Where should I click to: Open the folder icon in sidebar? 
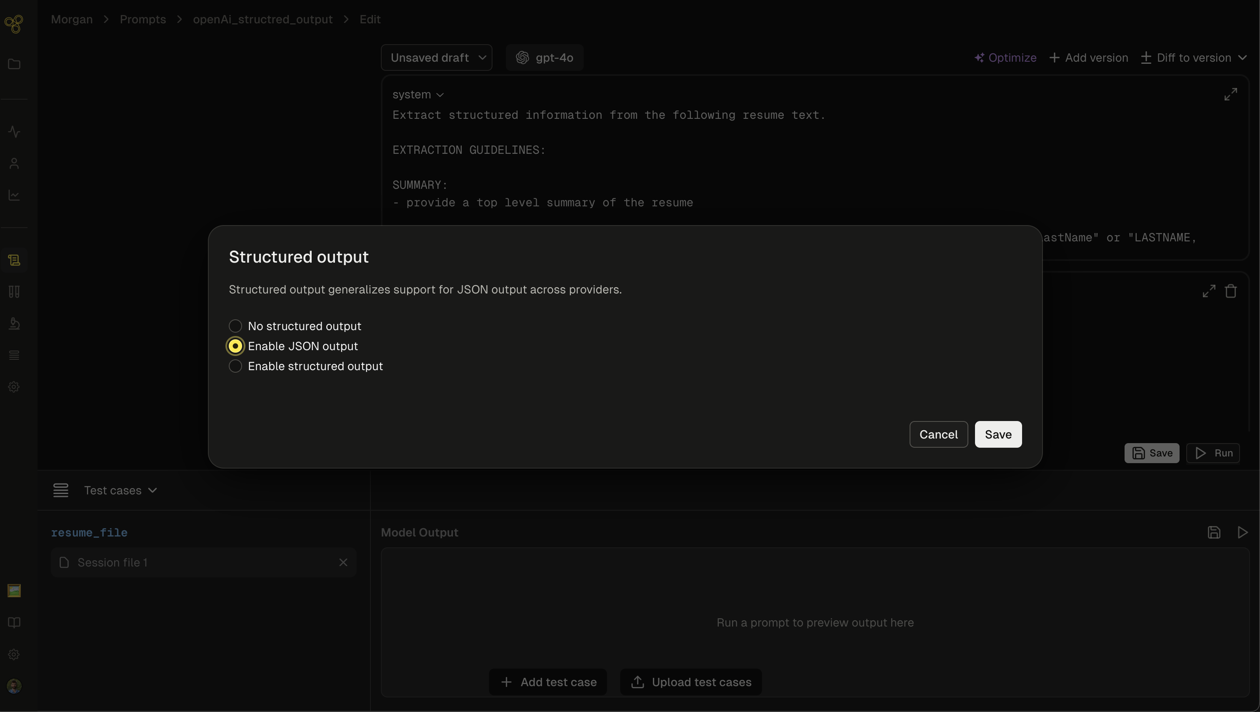[14, 64]
